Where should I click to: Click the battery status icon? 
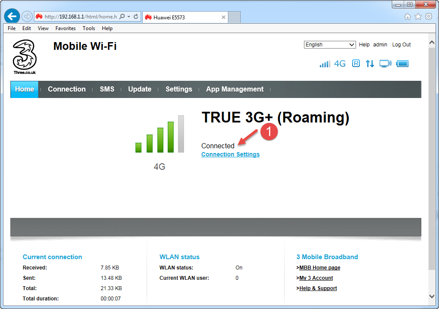tap(402, 64)
